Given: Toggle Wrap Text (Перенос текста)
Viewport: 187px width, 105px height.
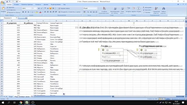Looking at the screenshot, I should pyautogui.click(x=64, y=8).
